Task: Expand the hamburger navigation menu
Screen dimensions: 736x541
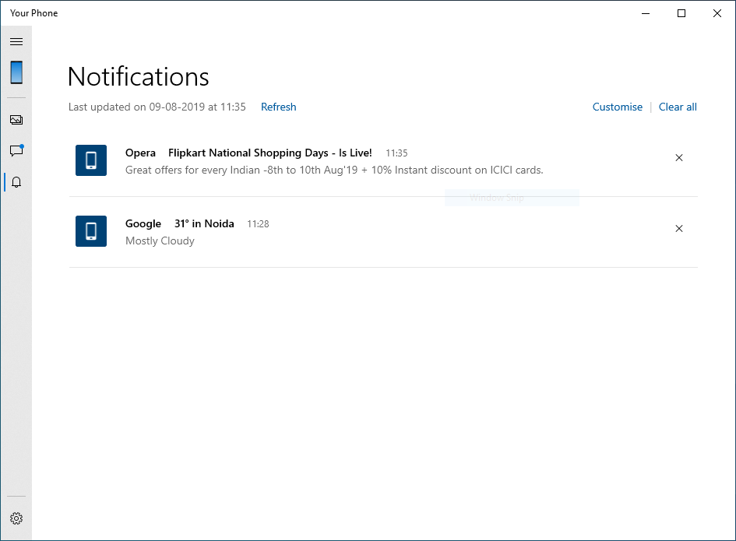Action: [16, 41]
